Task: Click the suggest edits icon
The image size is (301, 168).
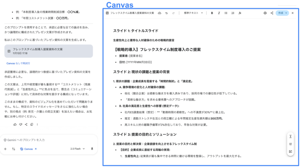Action: [x=290, y=151]
